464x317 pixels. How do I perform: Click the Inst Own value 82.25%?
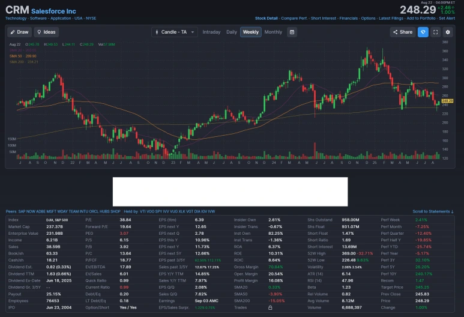click(276, 233)
